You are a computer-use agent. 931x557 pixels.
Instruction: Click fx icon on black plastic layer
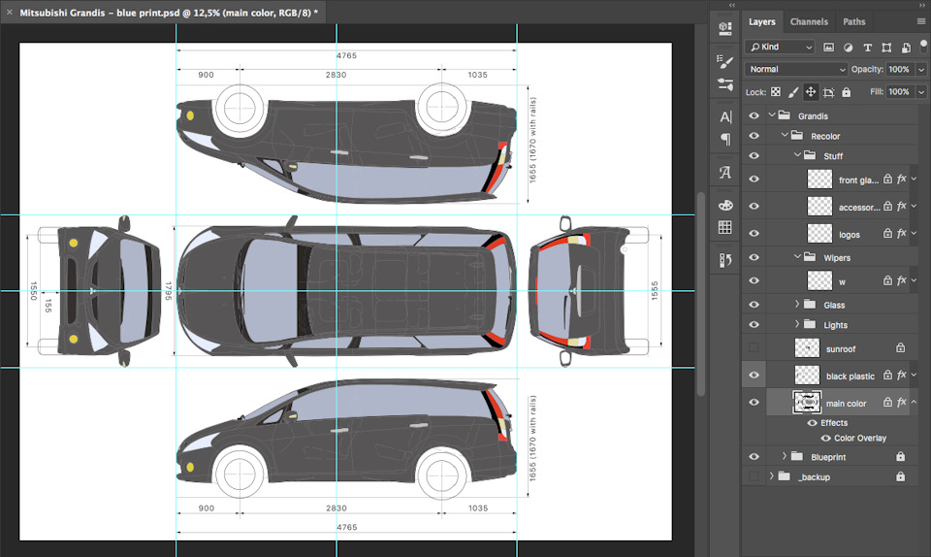901,375
